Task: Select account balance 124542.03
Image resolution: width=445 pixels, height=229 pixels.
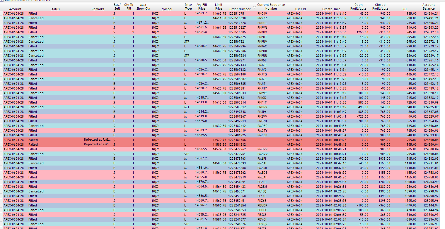Action: click(430, 159)
